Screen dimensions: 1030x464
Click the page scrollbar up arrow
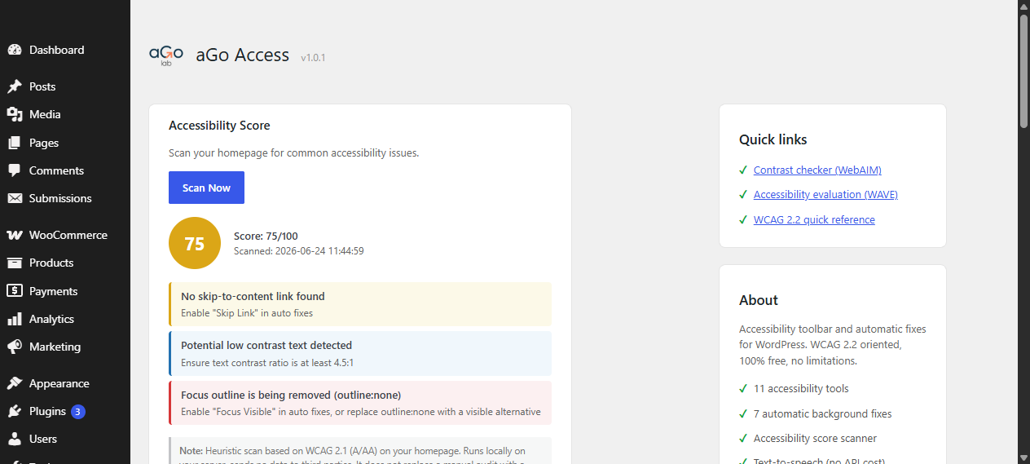coord(1023,6)
